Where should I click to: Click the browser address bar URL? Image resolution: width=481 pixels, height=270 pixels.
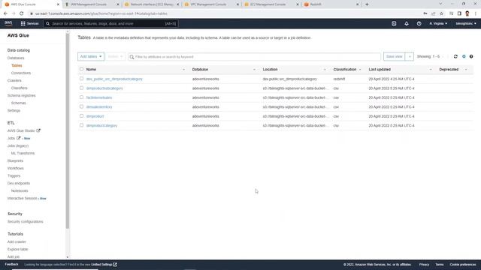point(101,13)
